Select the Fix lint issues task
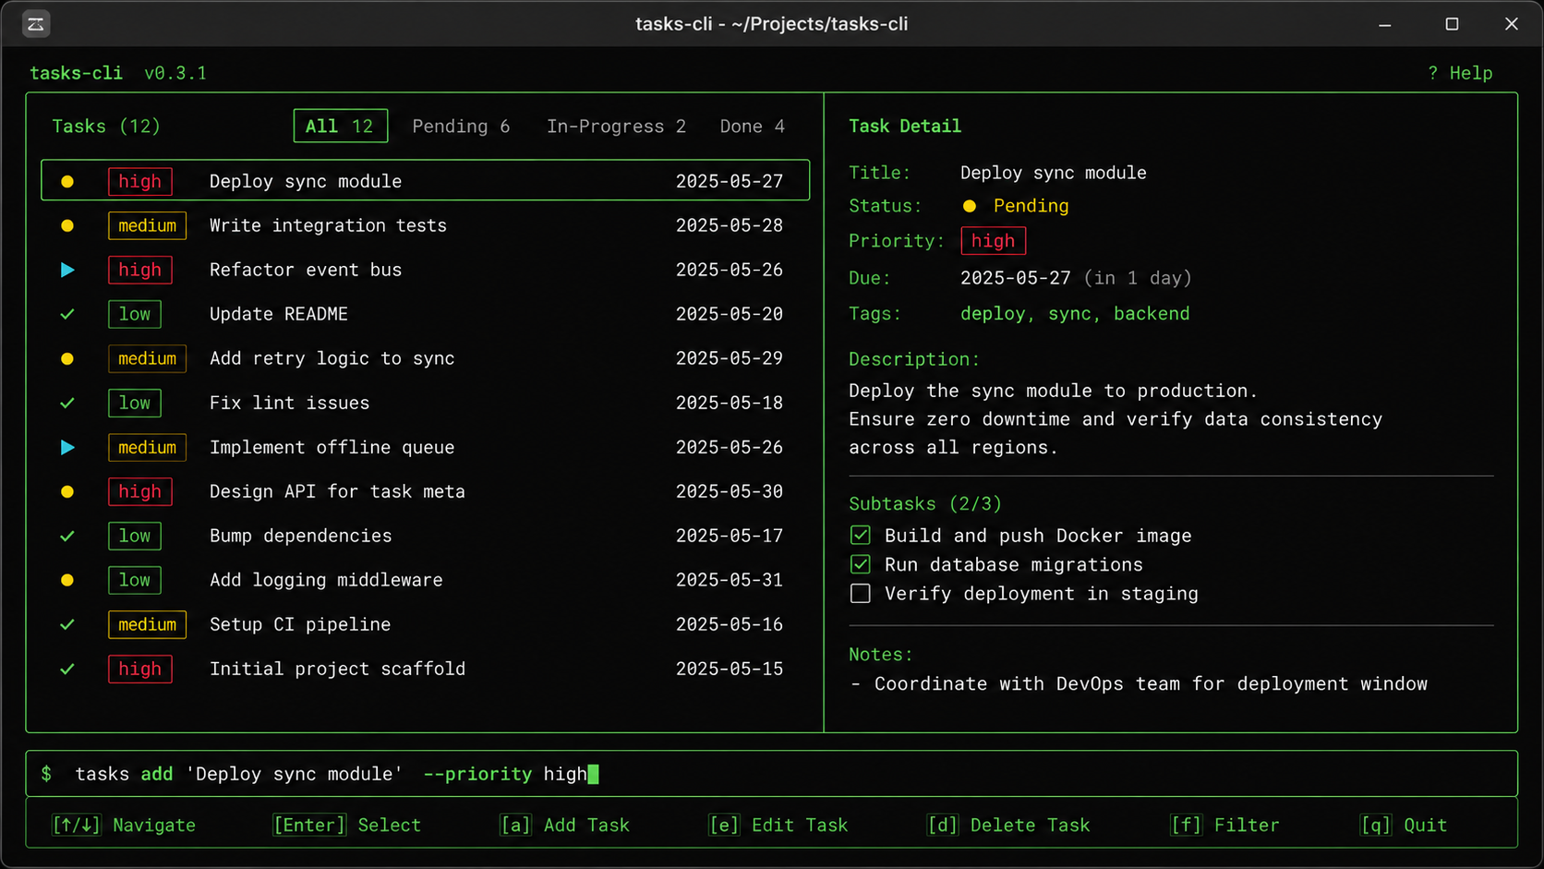Image resolution: width=1544 pixels, height=869 pixels. coord(425,404)
